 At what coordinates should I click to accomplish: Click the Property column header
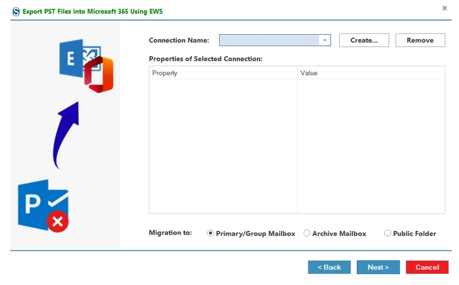[223, 73]
